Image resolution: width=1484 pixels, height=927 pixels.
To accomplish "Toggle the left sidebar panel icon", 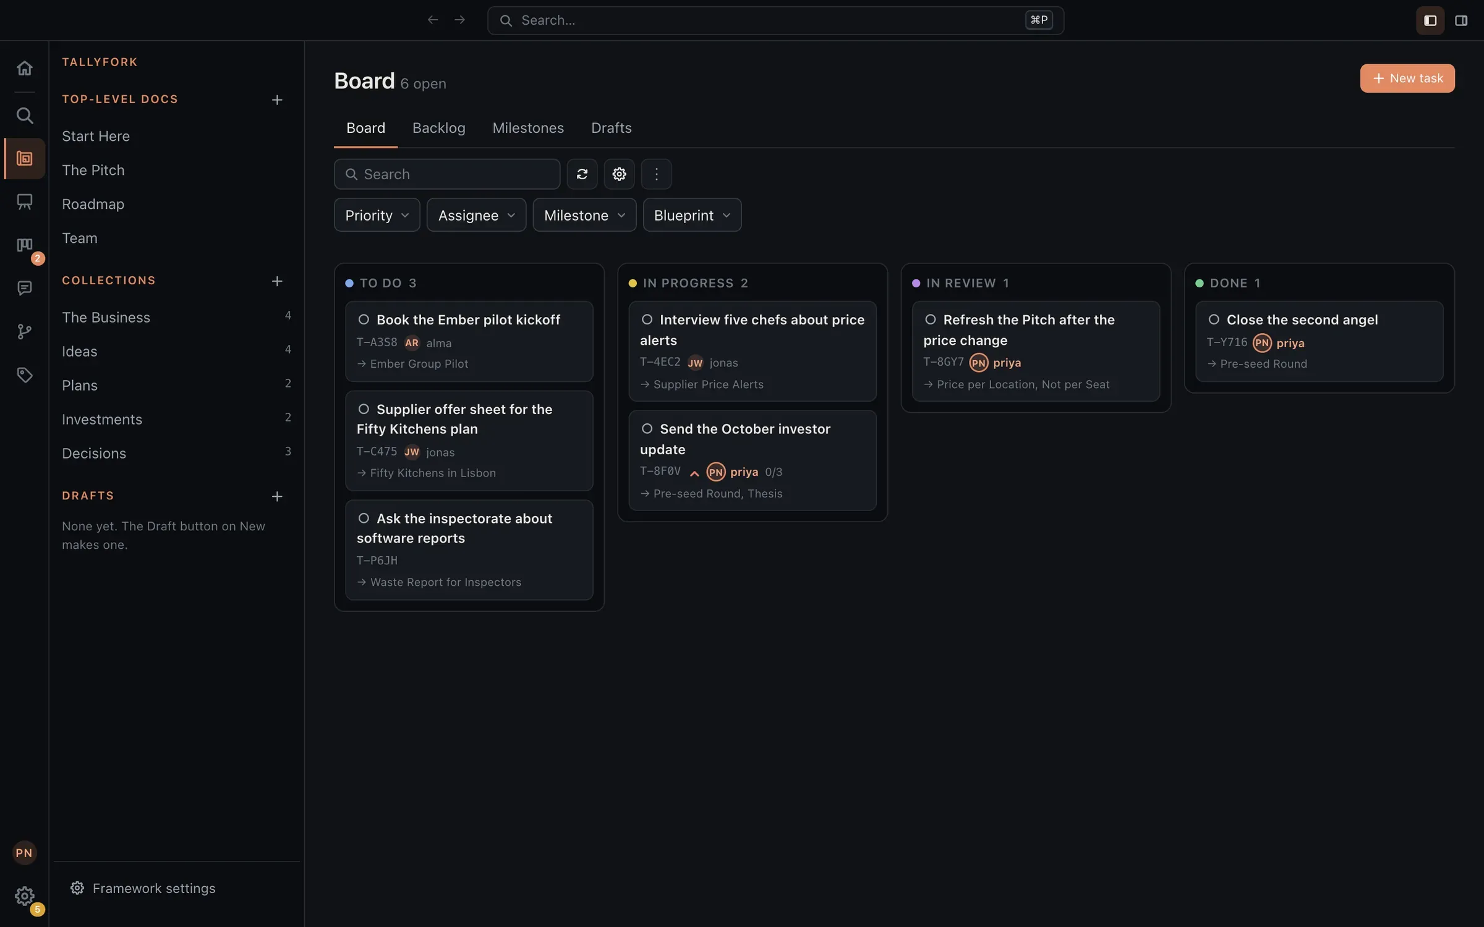I will tap(1430, 20).
